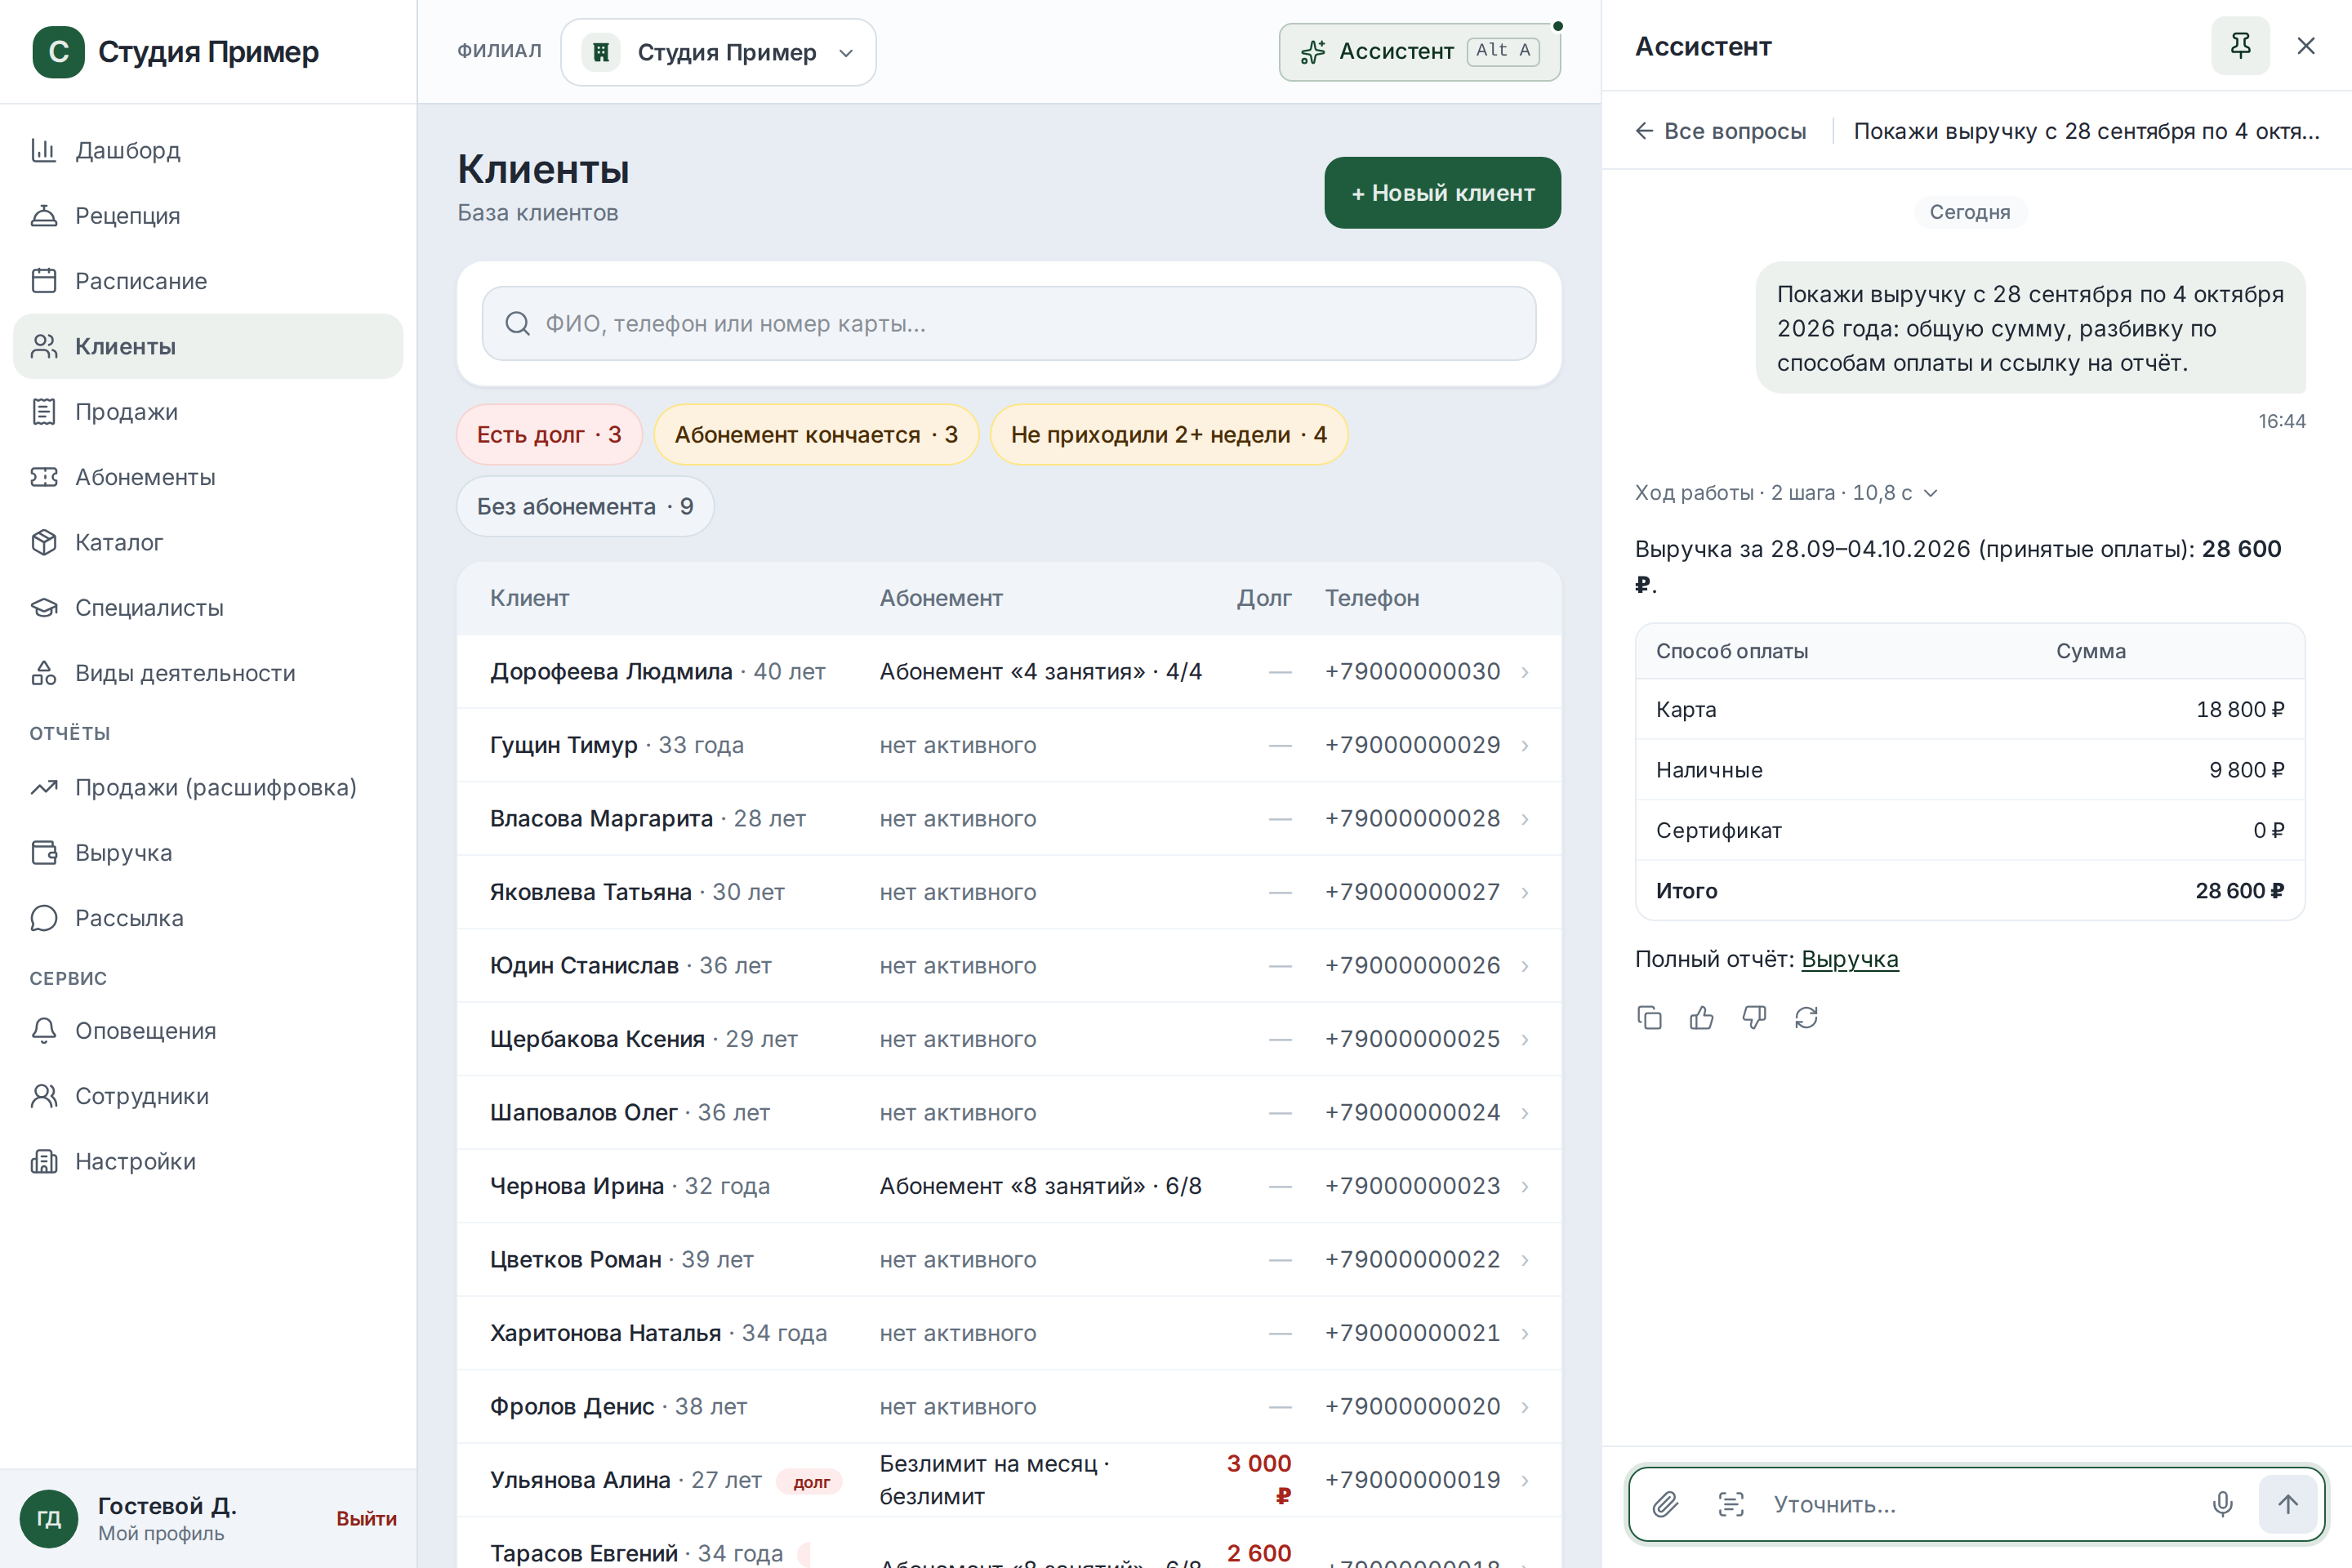This screenshot has width=2352, height=1568.
Task: Attach a file with the paperclip icon
Action: [1665, 1504]
